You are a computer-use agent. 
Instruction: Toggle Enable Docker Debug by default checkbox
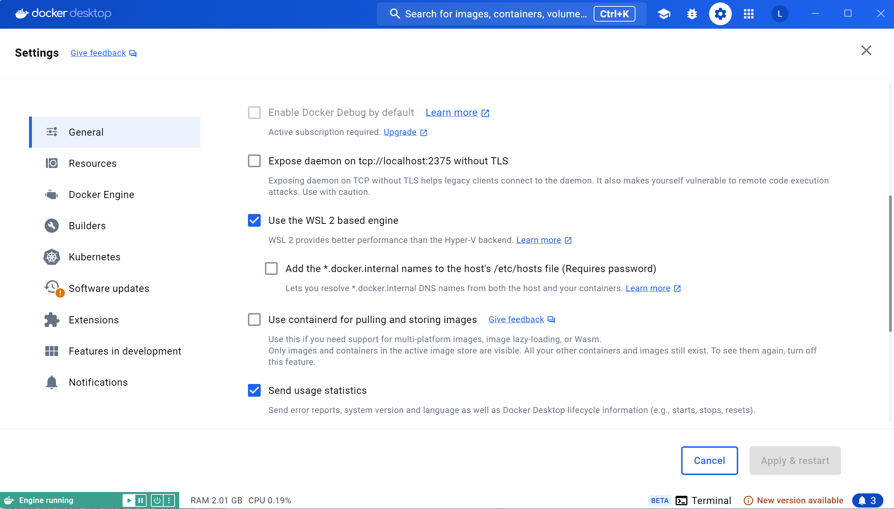[x=254, y=113]
